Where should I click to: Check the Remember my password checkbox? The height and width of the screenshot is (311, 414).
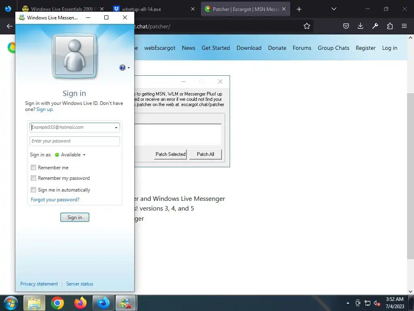33,178
